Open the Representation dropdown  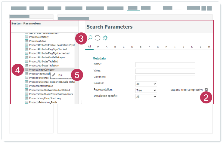coord(146,90)
